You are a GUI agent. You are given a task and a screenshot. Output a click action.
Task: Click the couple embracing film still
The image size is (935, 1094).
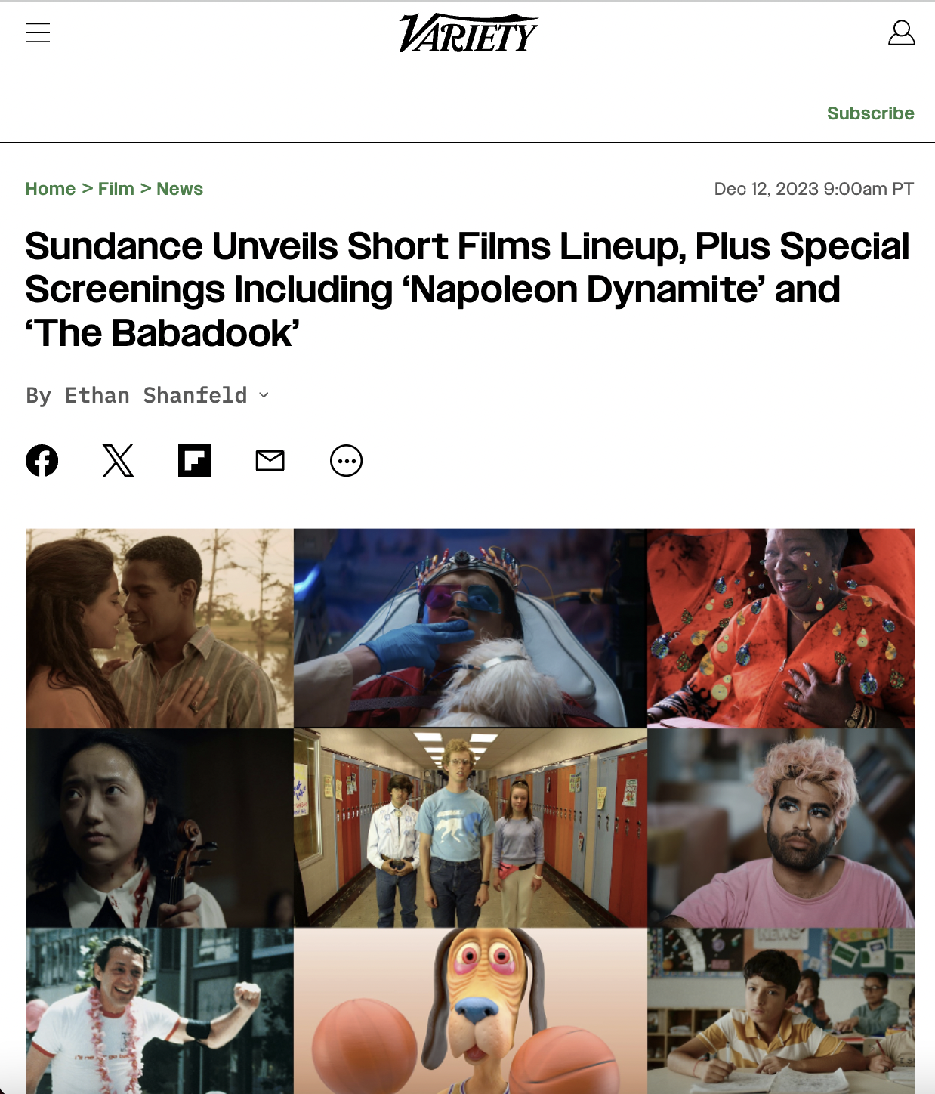coord(159,628)
